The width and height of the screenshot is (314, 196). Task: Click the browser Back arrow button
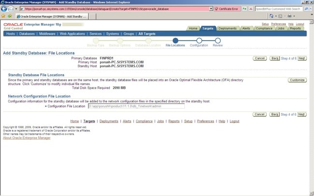pos(4,9)
